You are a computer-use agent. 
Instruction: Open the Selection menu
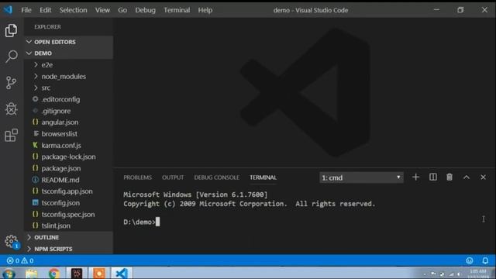(x=73, y=10)
